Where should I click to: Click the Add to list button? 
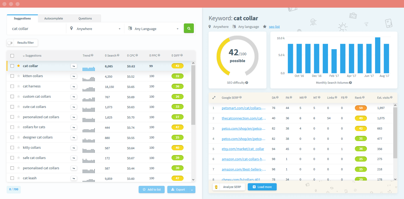click(x=151, y=189)
